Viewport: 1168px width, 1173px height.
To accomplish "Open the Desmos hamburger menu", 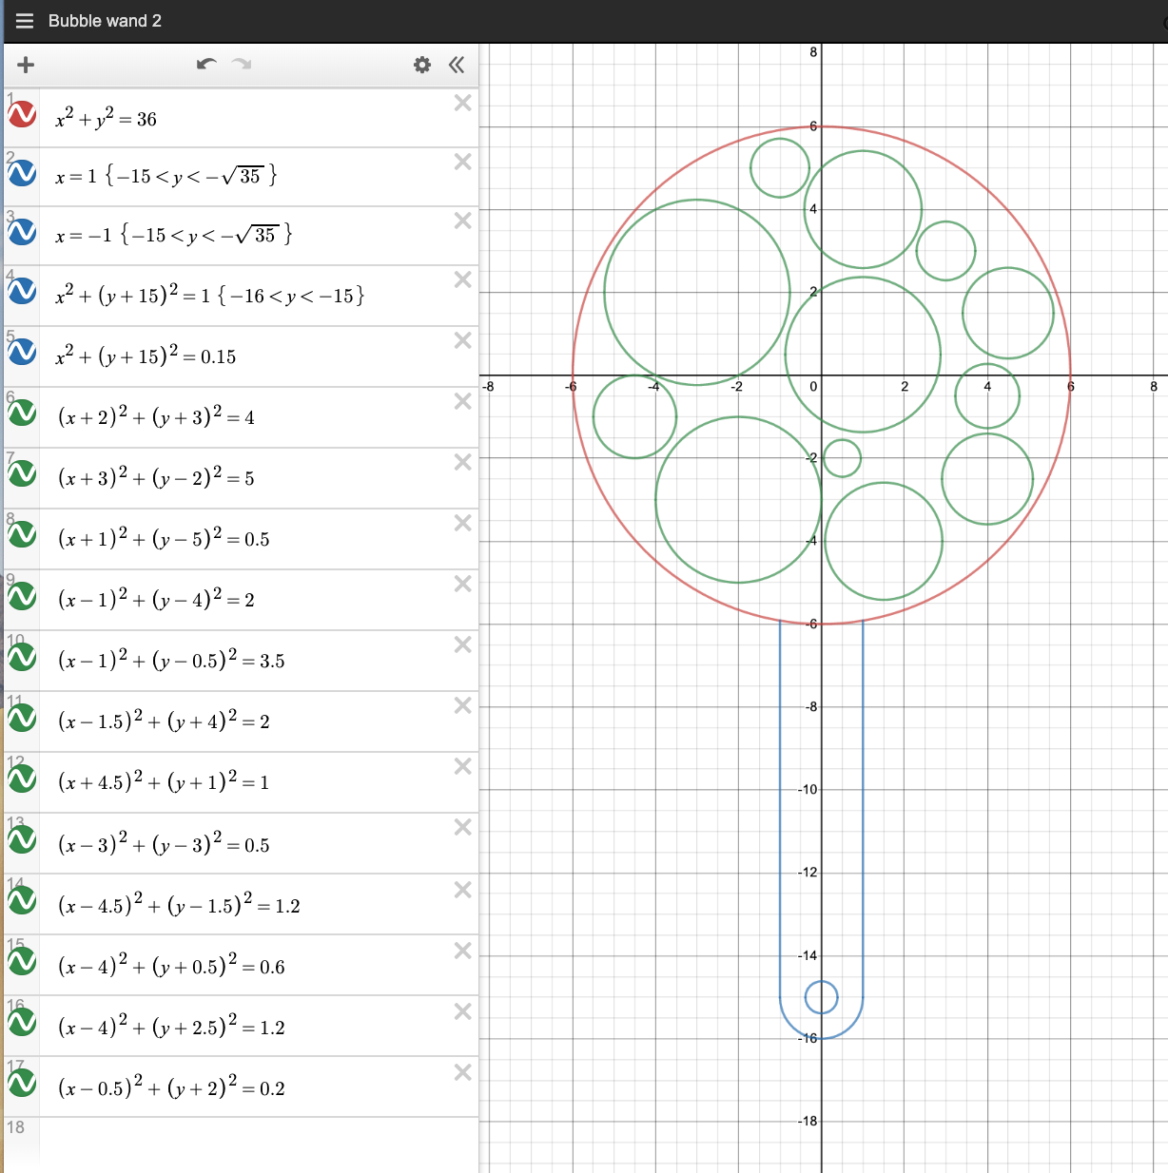I will click(x=24, y=20).
